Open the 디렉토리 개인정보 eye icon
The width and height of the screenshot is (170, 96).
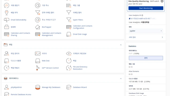click(69, 54)
